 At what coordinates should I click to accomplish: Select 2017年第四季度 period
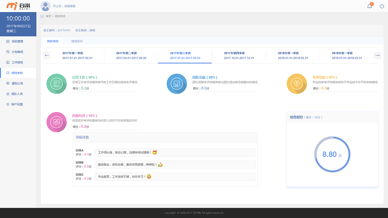click(239, 55)
